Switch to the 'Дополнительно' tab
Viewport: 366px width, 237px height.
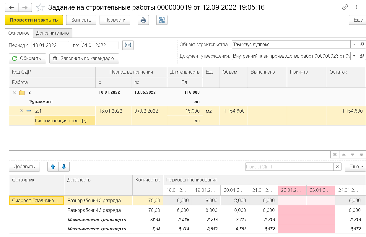(52, 33)
